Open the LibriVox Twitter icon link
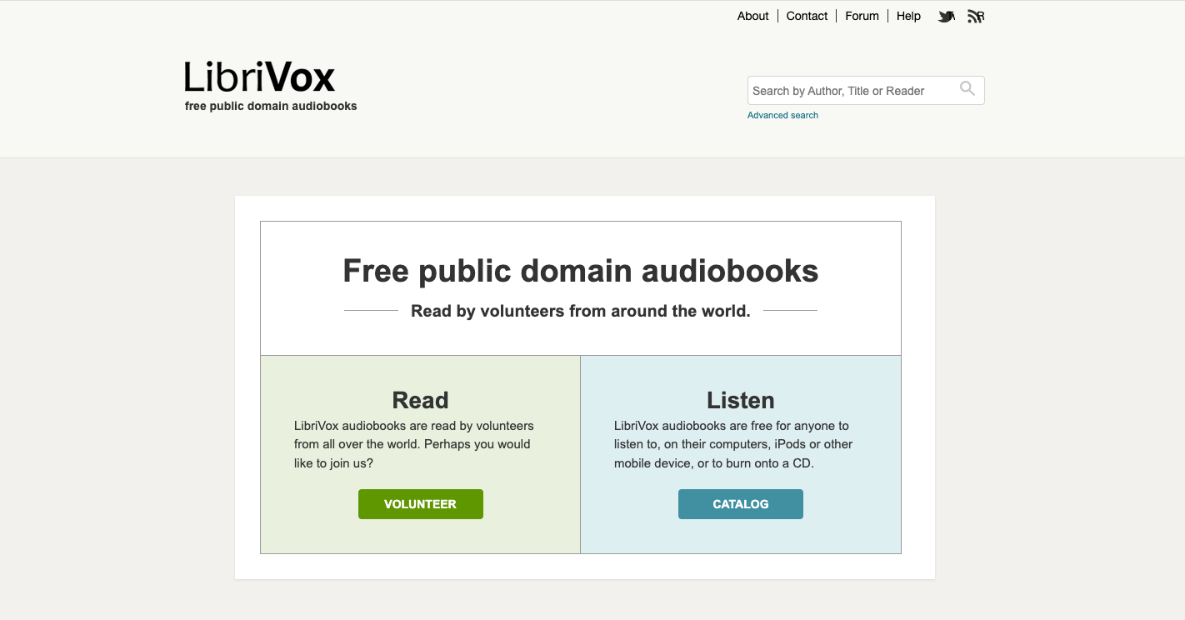This screenshot has height=620, width=1185. (946, 17)
